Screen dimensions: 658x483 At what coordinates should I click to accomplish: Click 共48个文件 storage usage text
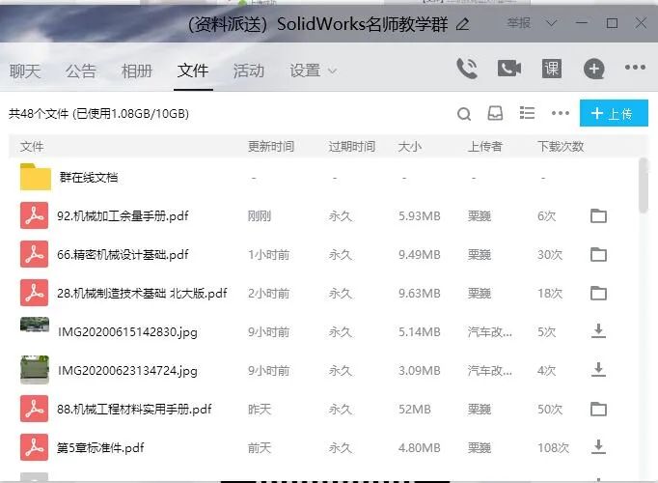[98, 113]
